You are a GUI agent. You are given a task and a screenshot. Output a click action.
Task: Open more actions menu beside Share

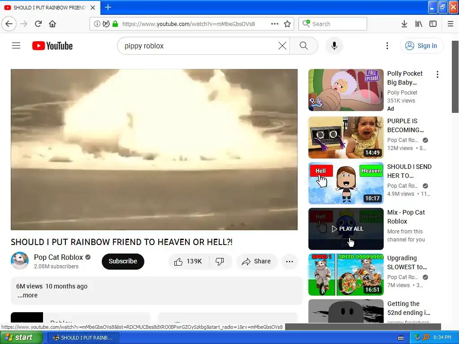pyautogui.click(x=290, y=262)
